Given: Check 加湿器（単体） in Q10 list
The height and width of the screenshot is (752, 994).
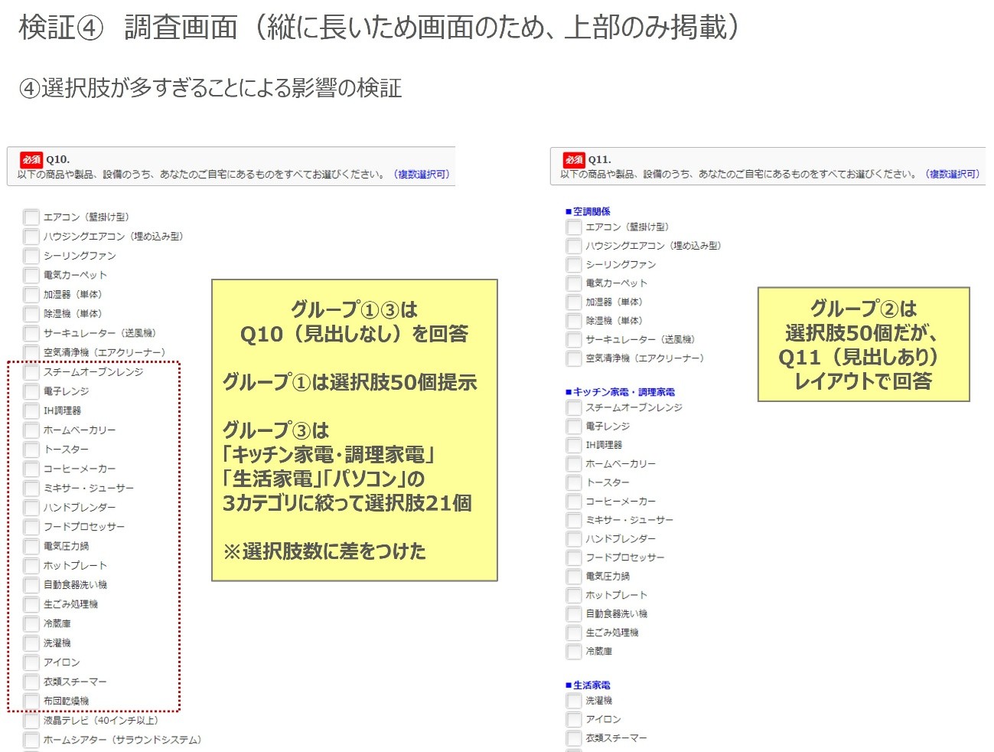Looking at the screenshot, I should tap(31, 294).
